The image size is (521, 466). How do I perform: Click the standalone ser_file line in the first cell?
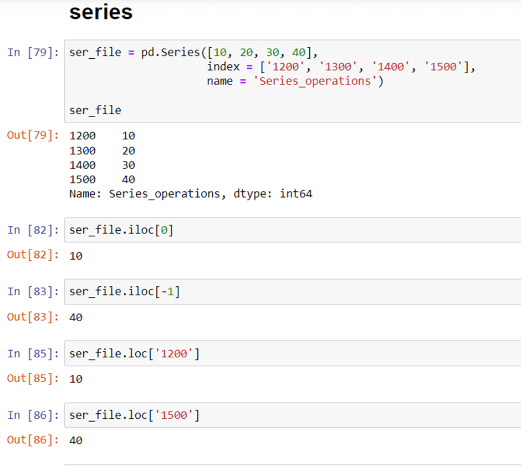pos(95,110)
